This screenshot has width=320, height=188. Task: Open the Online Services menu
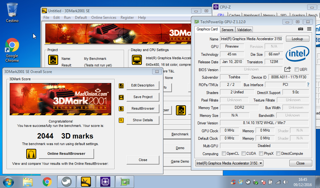point(104,18)
